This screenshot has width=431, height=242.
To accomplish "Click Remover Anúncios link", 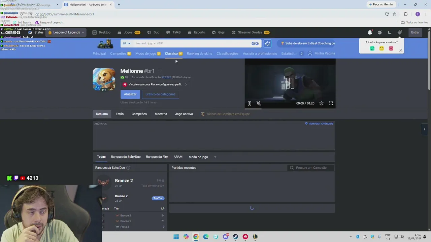I will (x=319, y=124).
